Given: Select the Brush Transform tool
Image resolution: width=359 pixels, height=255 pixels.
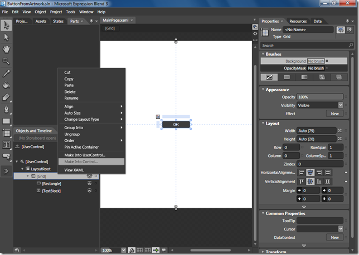Looking at the screenshot, I should tap(6, 97).
